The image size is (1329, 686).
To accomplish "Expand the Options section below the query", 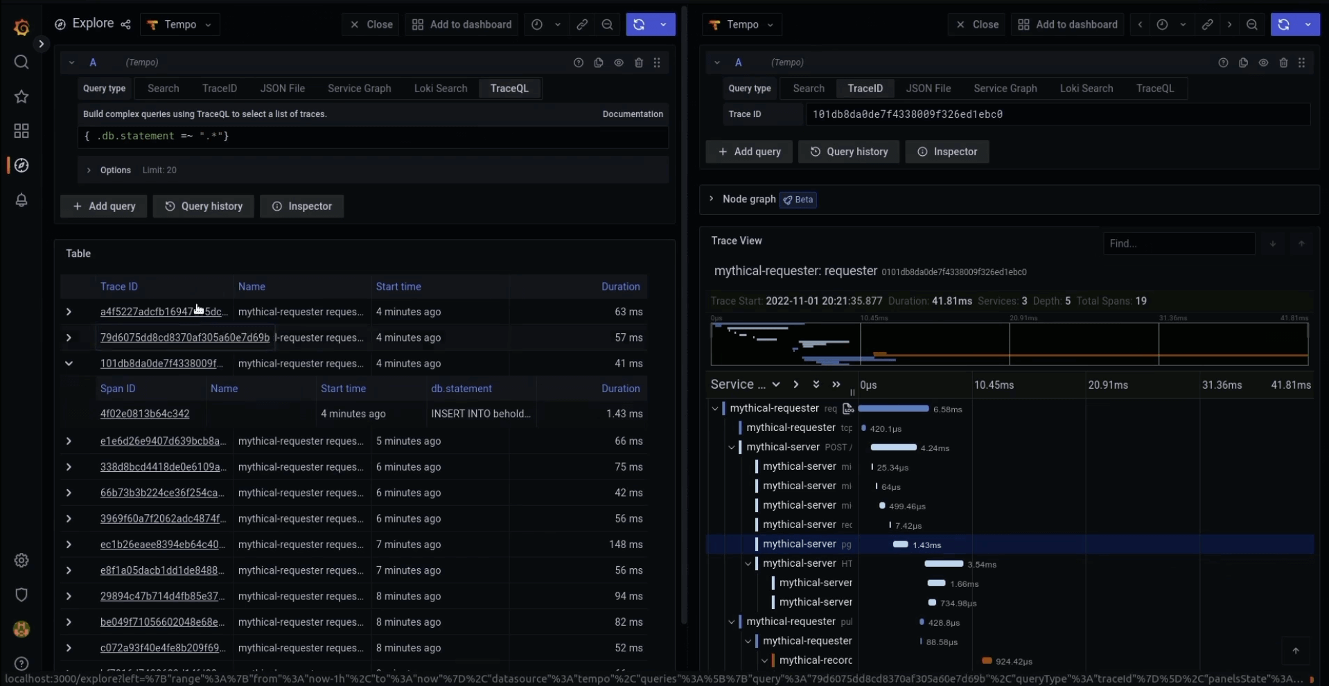I will coord(88,170).
